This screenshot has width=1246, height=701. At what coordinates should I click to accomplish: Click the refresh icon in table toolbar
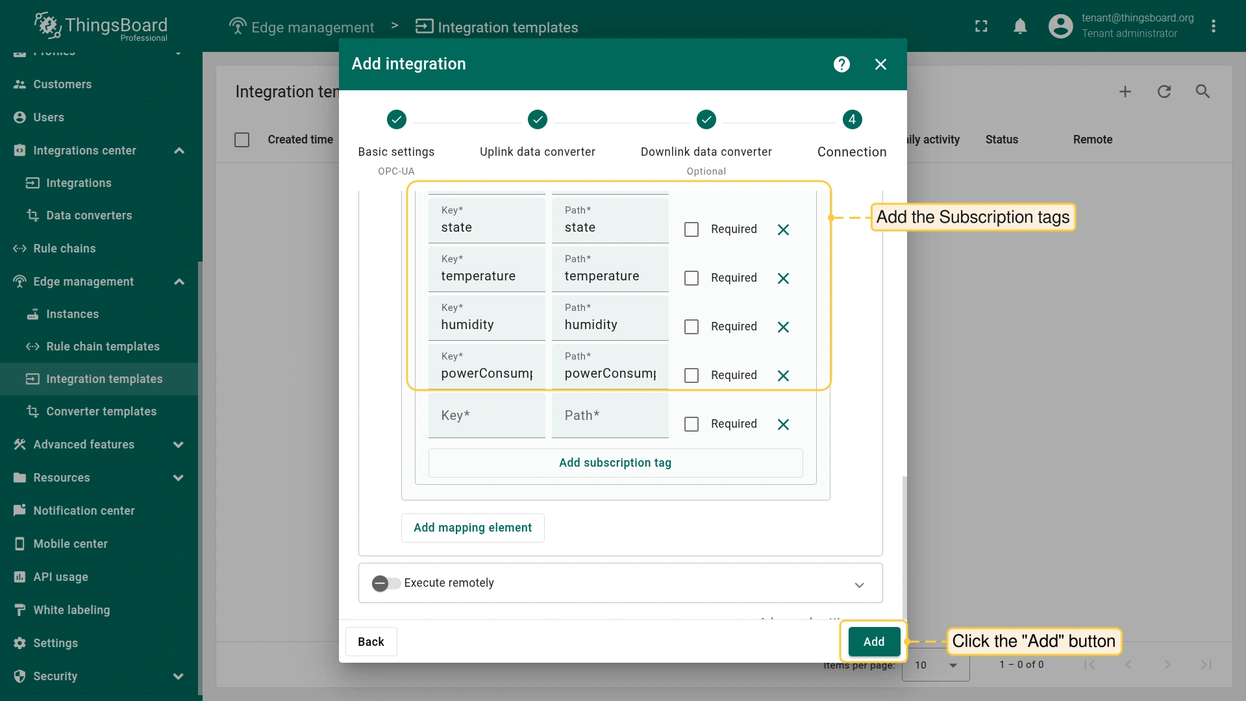[x=1164, y=92]
